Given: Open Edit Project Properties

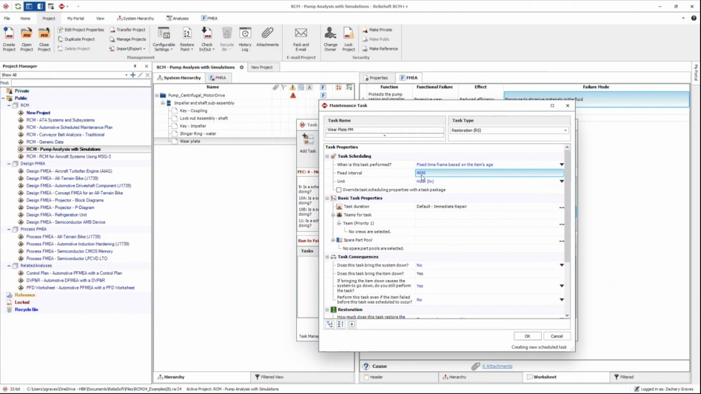Looking at the screenshot, I should click(x=80, y=30).
